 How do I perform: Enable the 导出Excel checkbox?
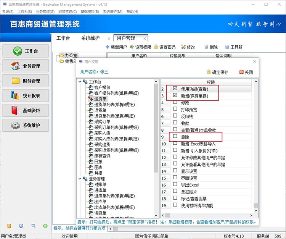pos(175,184)
